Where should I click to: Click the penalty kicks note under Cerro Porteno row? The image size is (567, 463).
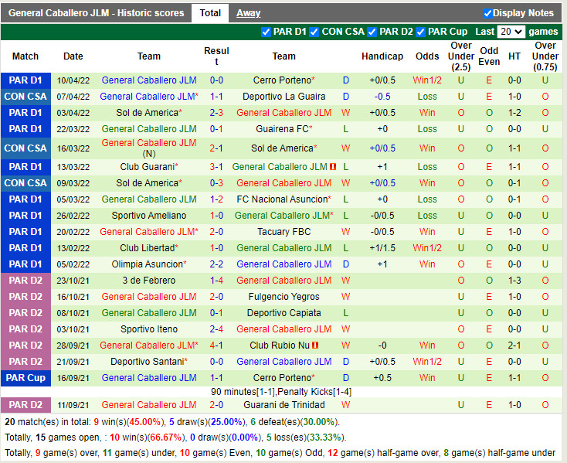tap(281, 392)
